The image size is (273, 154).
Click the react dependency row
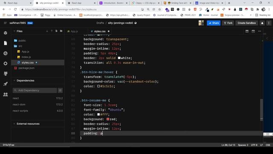tap(38, 98)
